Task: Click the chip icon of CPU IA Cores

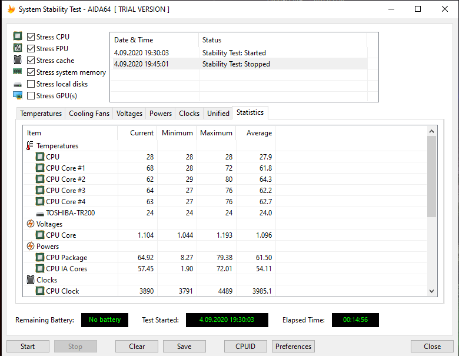Action: click(x=40, y=268)
